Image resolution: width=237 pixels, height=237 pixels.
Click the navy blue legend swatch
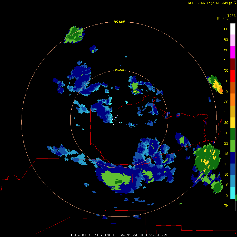pos(233,158)
